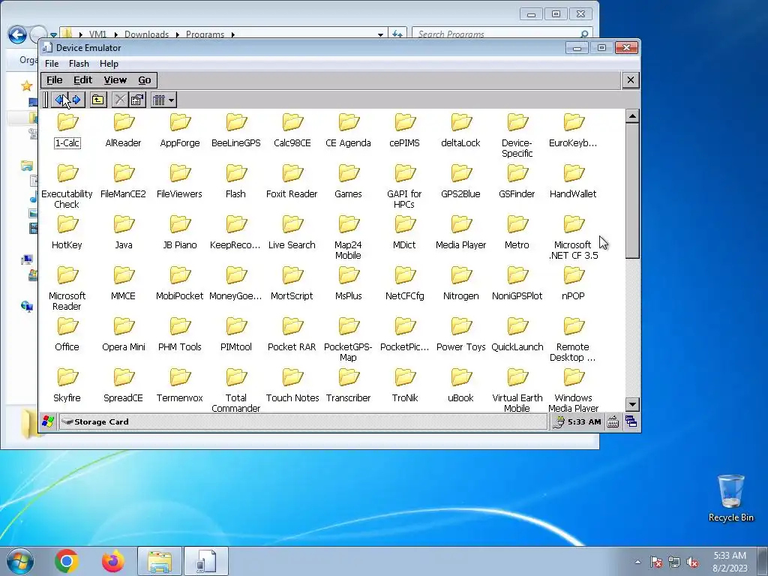Launch Firefox from the taskbar
Screen dimensions: 768x576
(x=113, y=561)
